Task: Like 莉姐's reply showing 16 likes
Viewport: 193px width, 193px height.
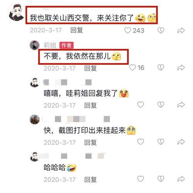Action: coord(132,68)
